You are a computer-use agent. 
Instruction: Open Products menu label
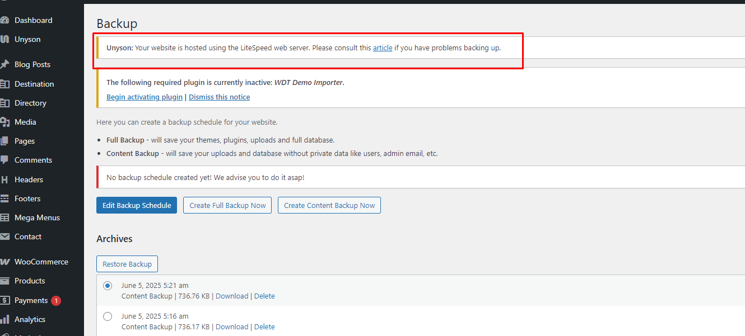click(x=30, y=281)
